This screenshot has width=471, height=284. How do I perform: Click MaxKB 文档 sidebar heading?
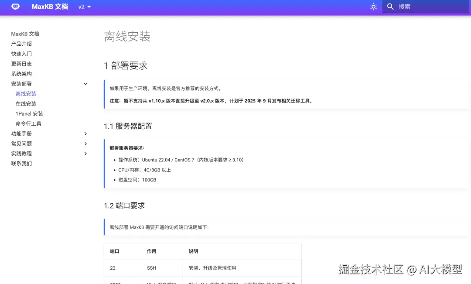(25, 34)
